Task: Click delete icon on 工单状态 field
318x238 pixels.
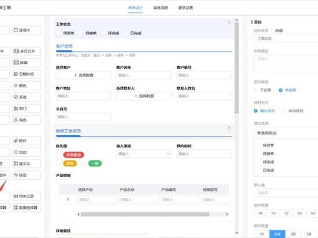Action: [x=229, y=22]
